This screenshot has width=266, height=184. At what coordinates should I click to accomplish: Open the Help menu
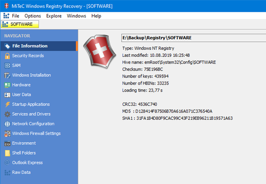(x=96, y=16)
